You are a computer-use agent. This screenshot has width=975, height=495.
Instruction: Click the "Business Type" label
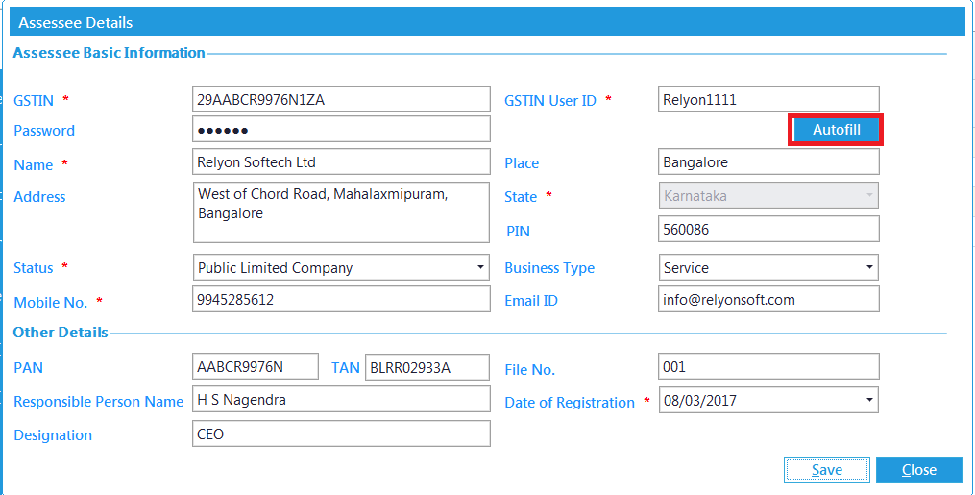tap(549, 268)
